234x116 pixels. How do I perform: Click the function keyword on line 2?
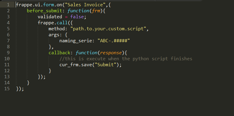point(78,11)
